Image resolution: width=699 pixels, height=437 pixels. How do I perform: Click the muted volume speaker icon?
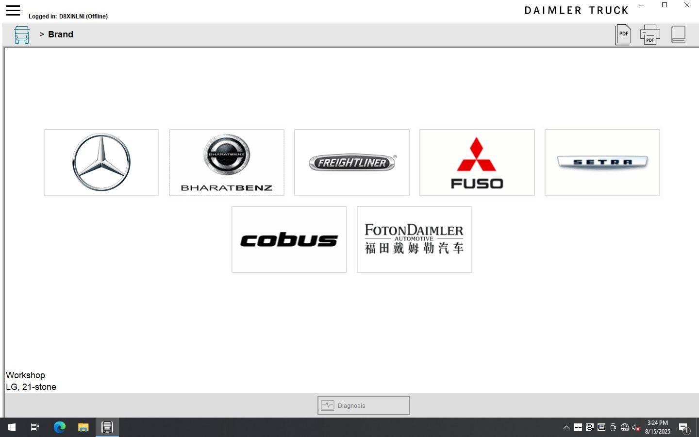636,427
